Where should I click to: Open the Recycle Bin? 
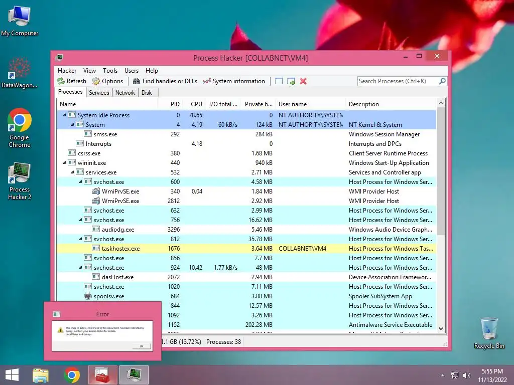point(489,333)
